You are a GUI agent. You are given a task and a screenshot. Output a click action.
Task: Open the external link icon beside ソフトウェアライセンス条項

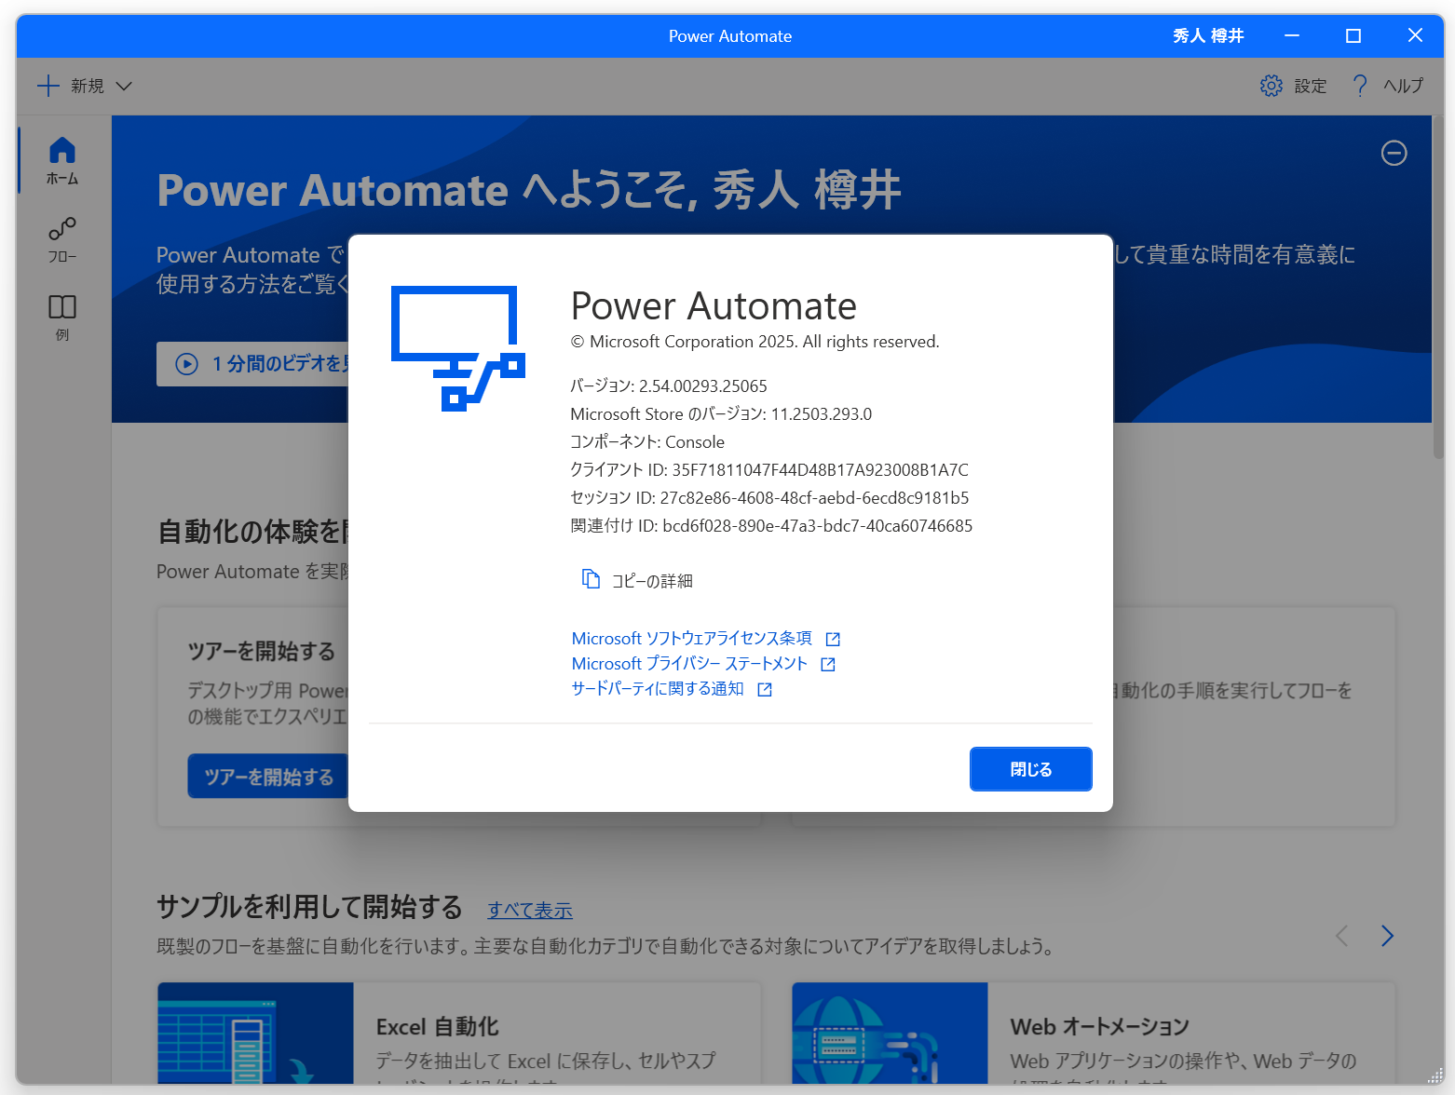click(834, 639)
